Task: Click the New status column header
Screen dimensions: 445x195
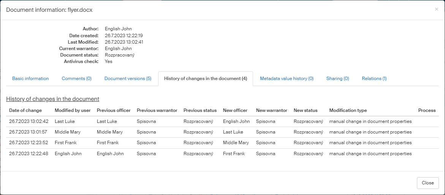Action: [x=305, y=110]
